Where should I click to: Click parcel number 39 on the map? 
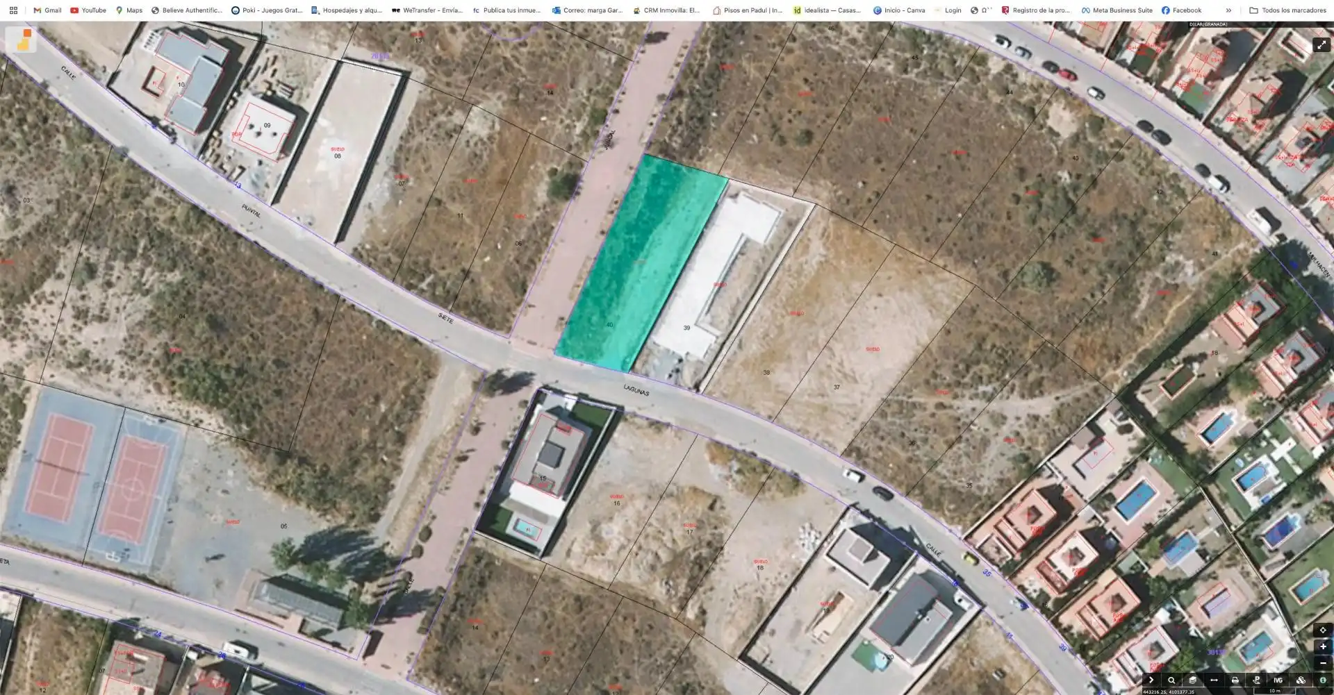pos(686,328)
